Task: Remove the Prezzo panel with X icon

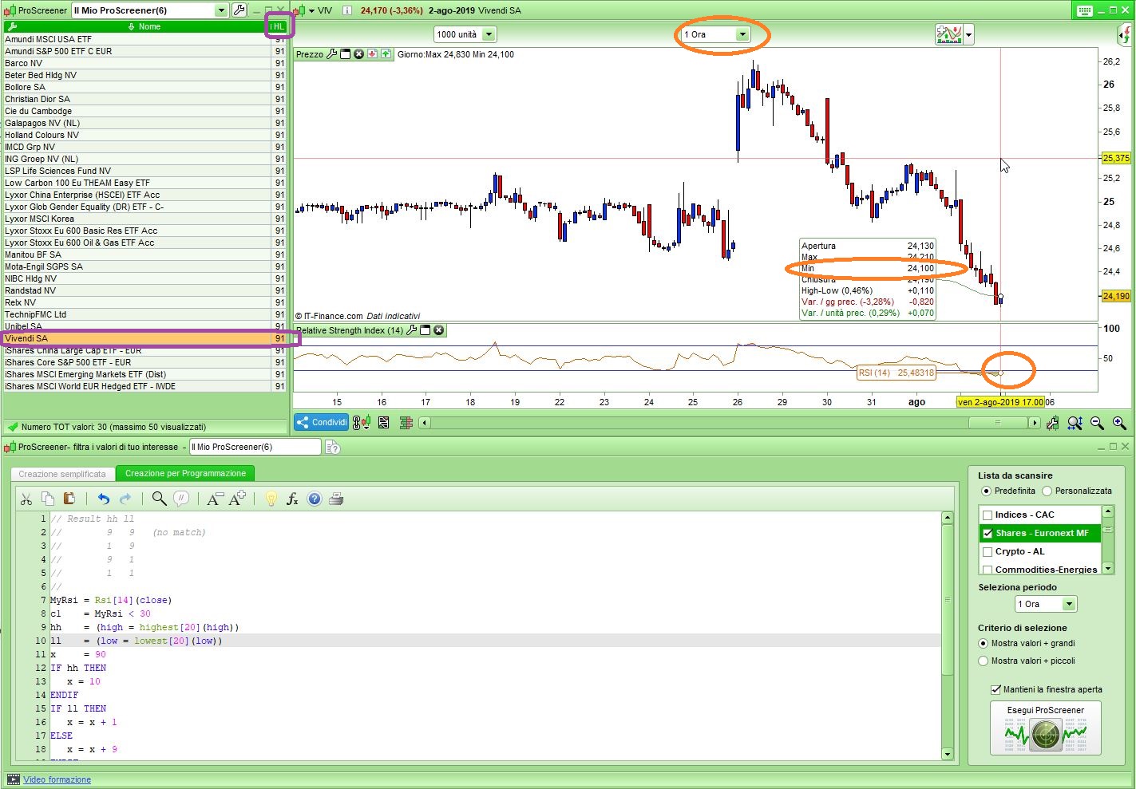Action: (358, 54)
